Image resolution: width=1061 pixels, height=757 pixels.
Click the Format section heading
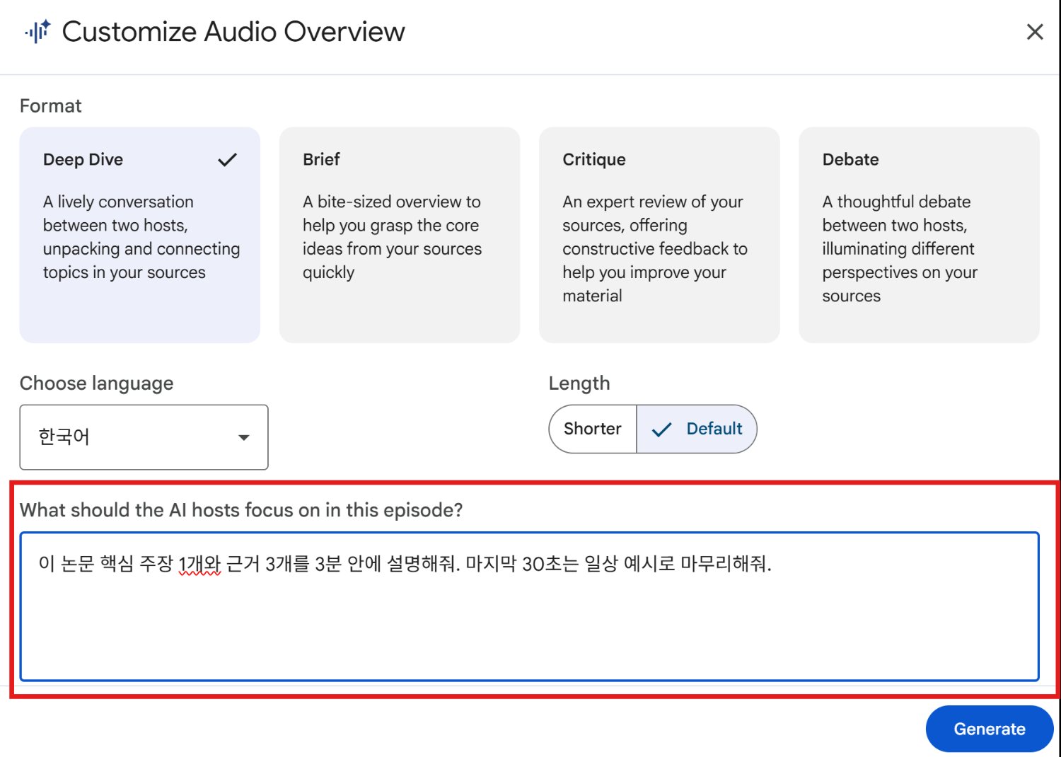51,106
